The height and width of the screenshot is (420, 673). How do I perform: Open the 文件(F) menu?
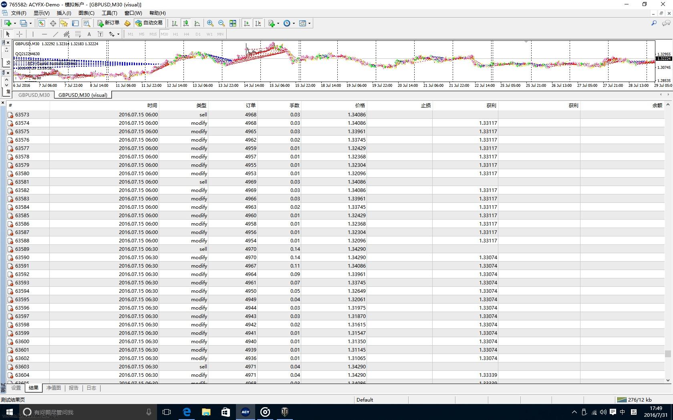[x=18, y=13]
